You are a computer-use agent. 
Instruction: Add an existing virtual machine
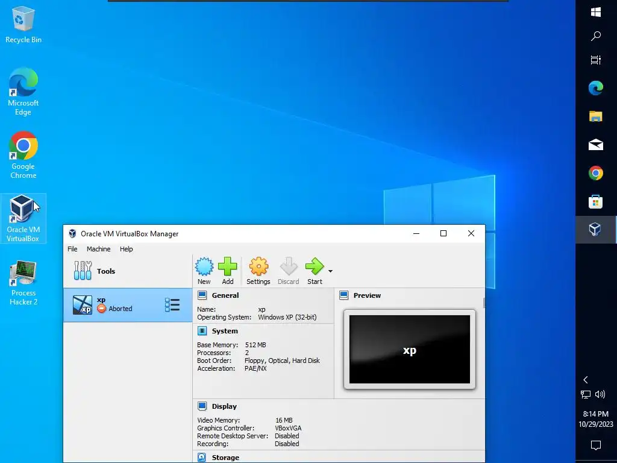[x=227, y=271]
